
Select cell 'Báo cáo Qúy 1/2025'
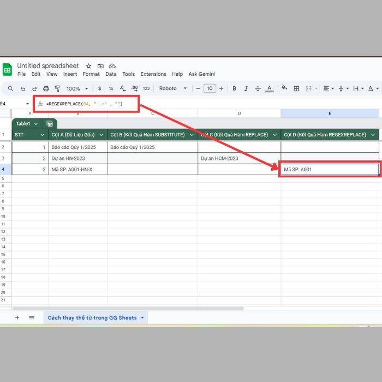pyautogui.click(x=77, y=147)
